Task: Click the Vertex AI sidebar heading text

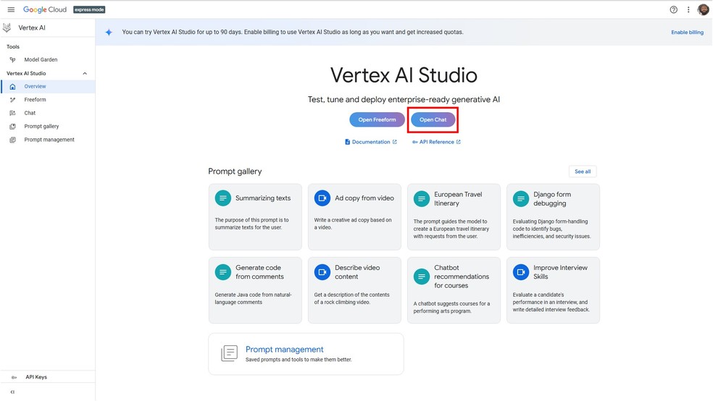Action: coord(32,28)
